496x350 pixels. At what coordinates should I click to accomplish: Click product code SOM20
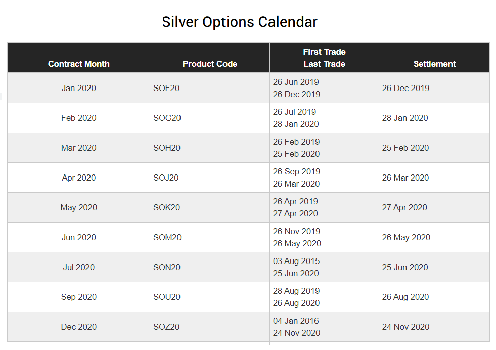coord(167,237)
